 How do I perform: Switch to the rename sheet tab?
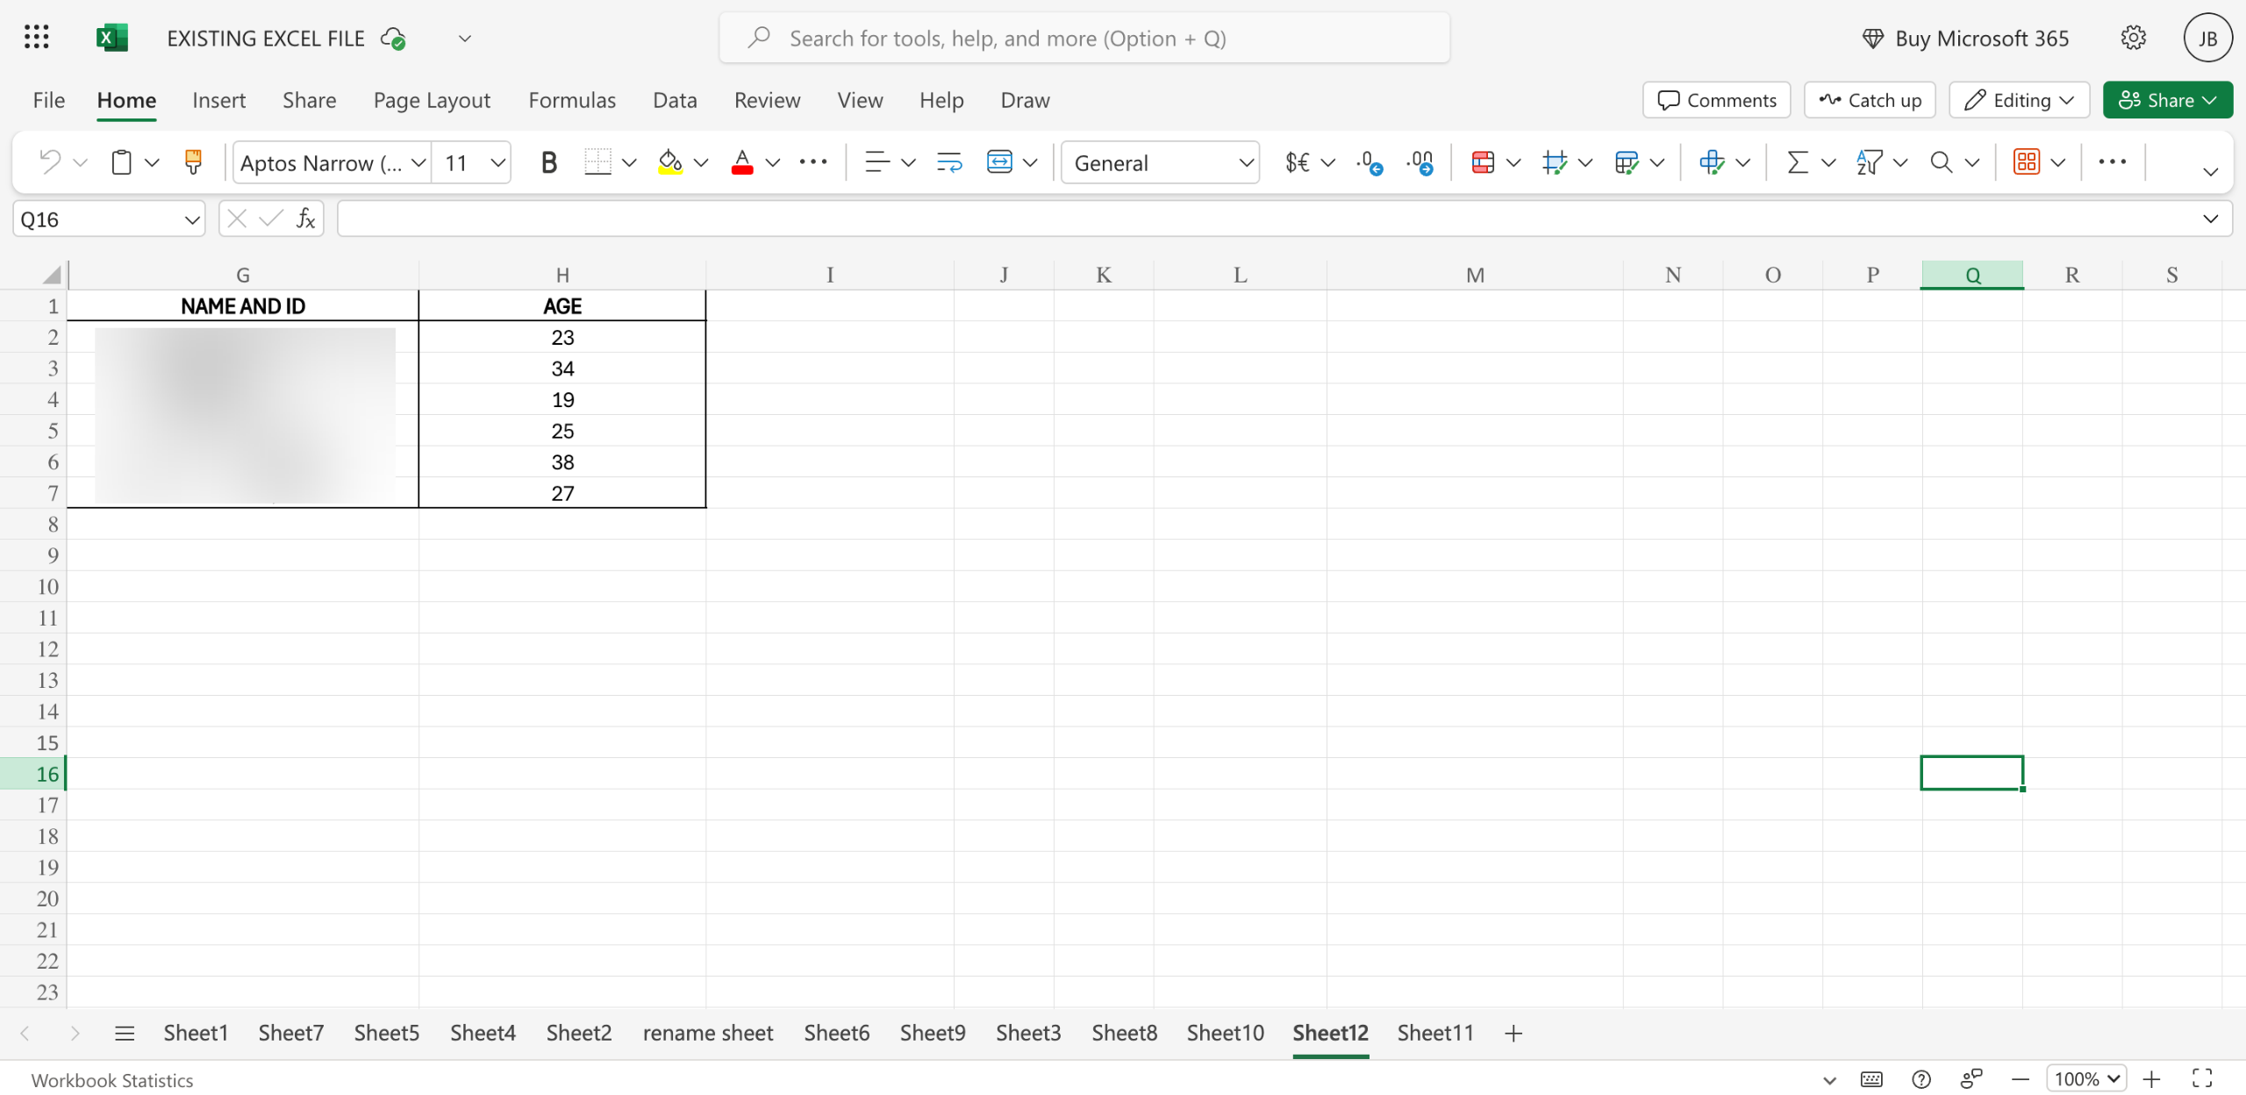(707, 1033)
